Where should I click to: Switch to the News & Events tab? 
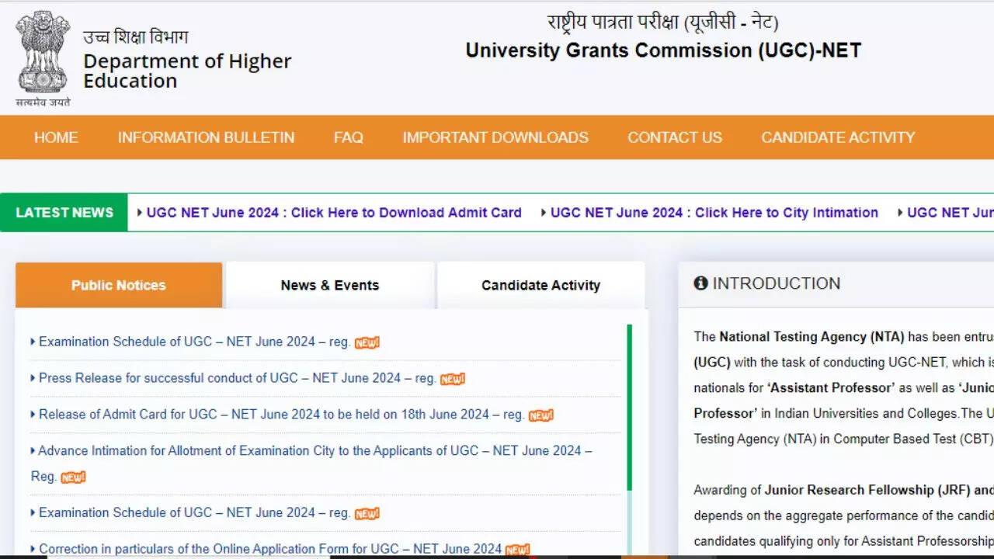click(x=330, y=285)
